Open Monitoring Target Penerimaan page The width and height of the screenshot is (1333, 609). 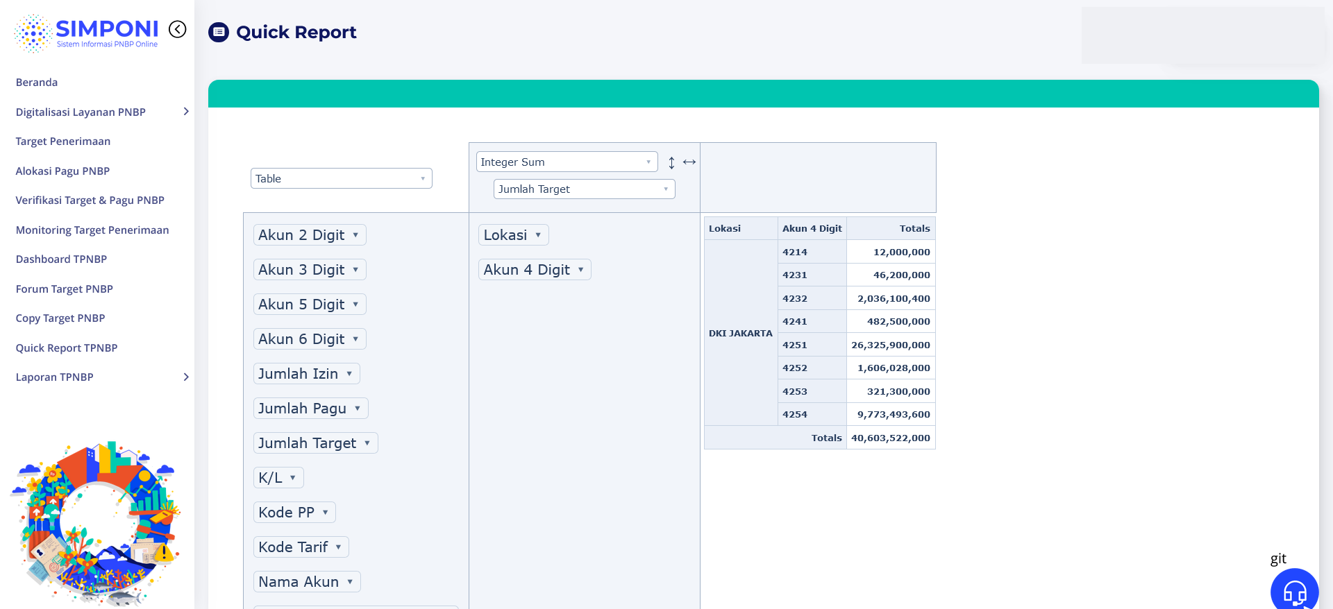[92, 230]
